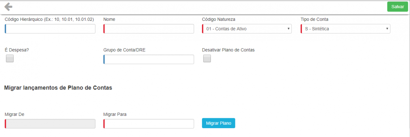Click the 'Tipo de Conta' label text

click(x=314, y=19)
